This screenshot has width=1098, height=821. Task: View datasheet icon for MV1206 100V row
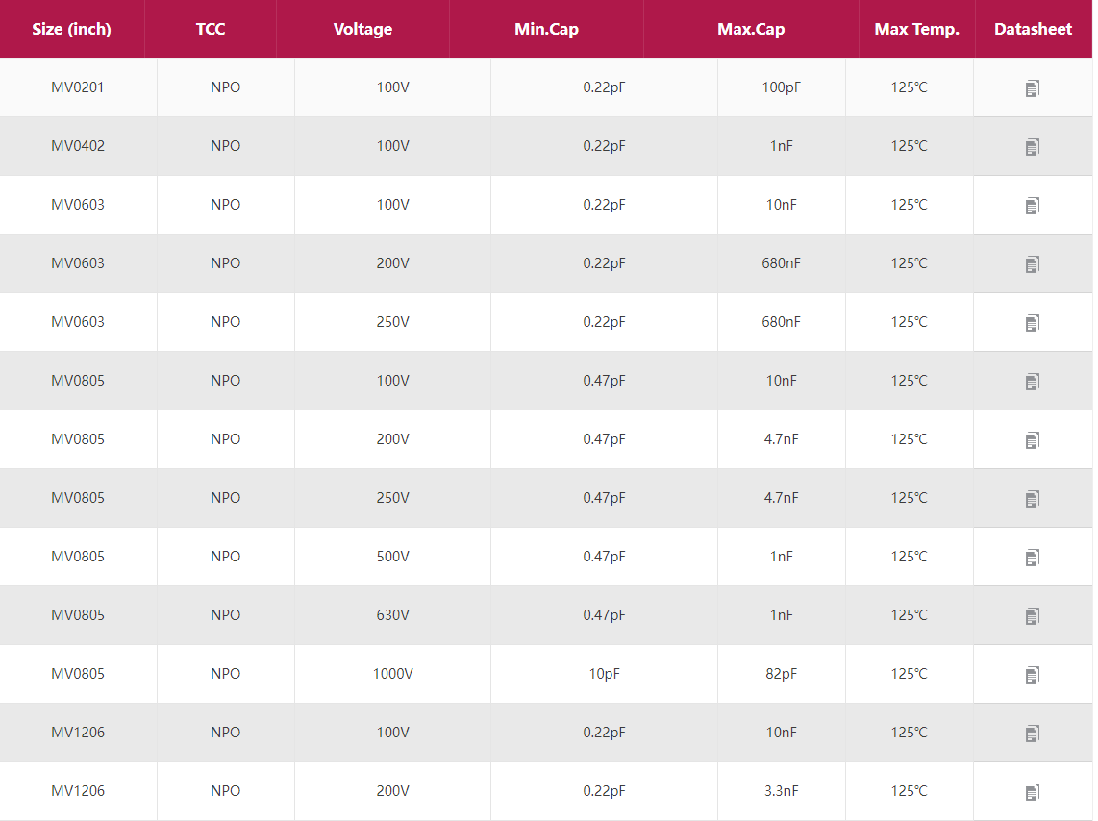(x=1032, y=734)
